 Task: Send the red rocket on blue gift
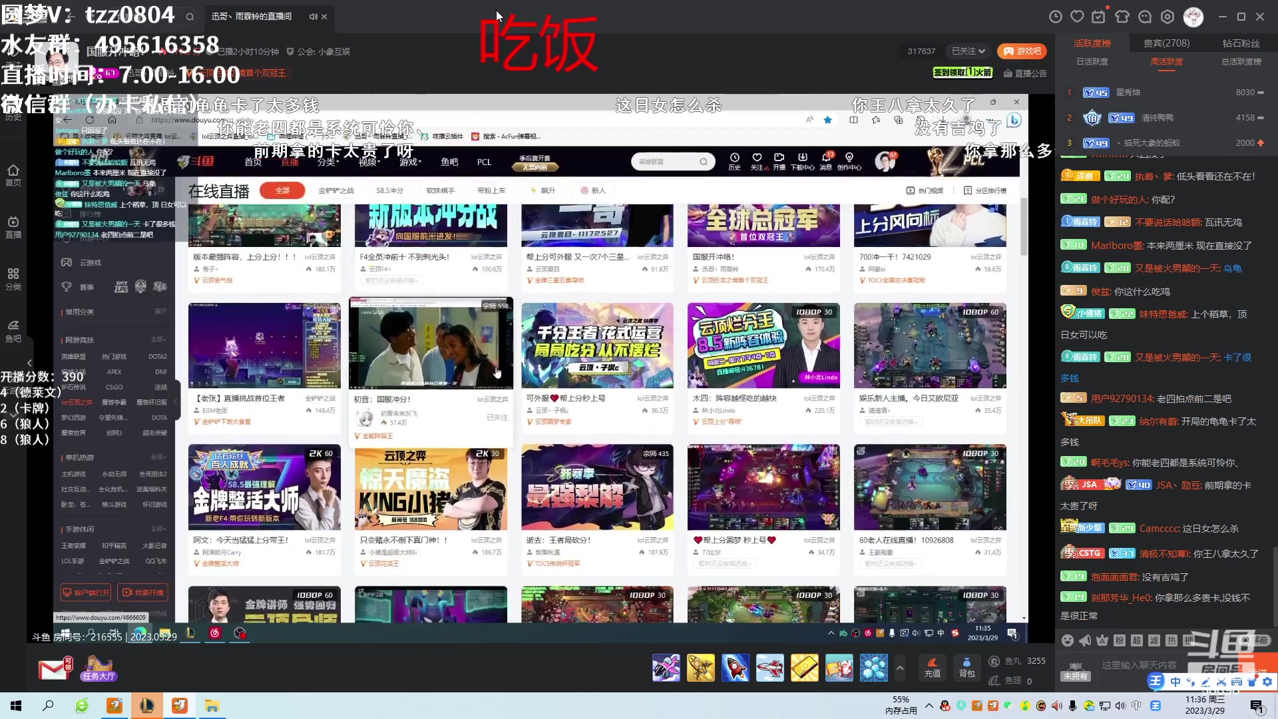(x=736, y=668)
